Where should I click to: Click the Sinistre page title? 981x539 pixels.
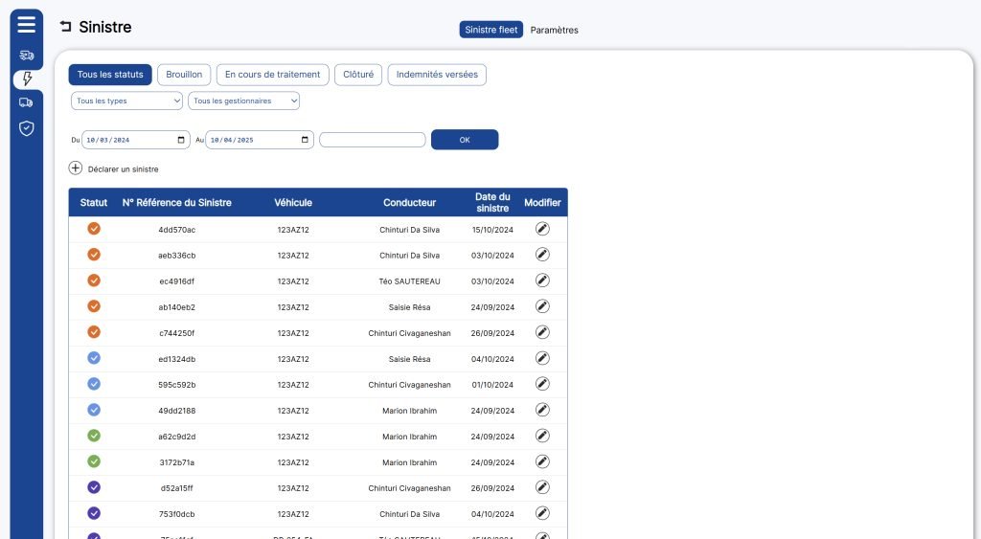tap(105, 27)
